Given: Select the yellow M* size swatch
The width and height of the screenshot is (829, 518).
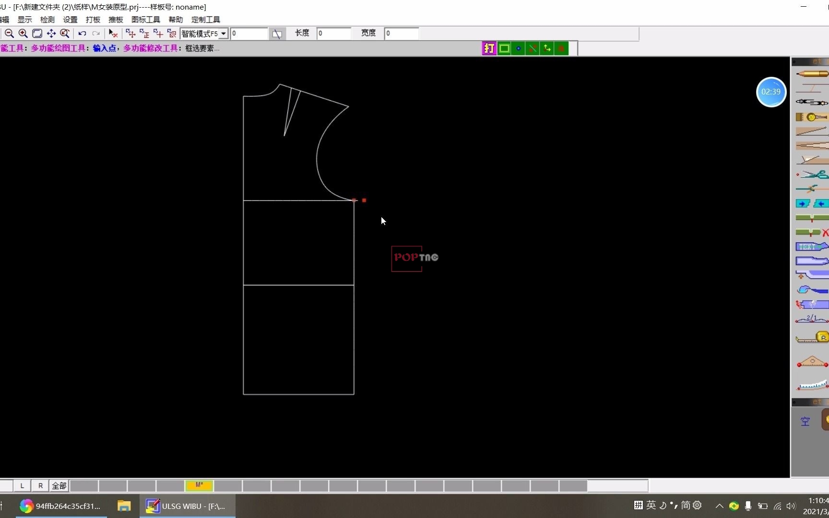Looking at the screenshot, I should [199, 485].
